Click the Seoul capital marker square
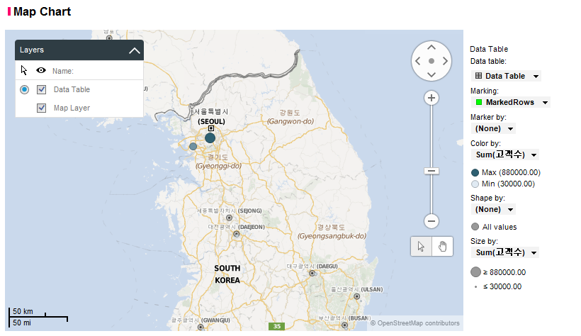The image size is (581, 336). [x=211, y=128]
